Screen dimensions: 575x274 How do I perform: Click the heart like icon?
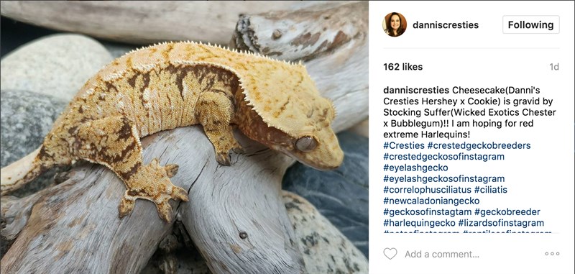[390, 254]
